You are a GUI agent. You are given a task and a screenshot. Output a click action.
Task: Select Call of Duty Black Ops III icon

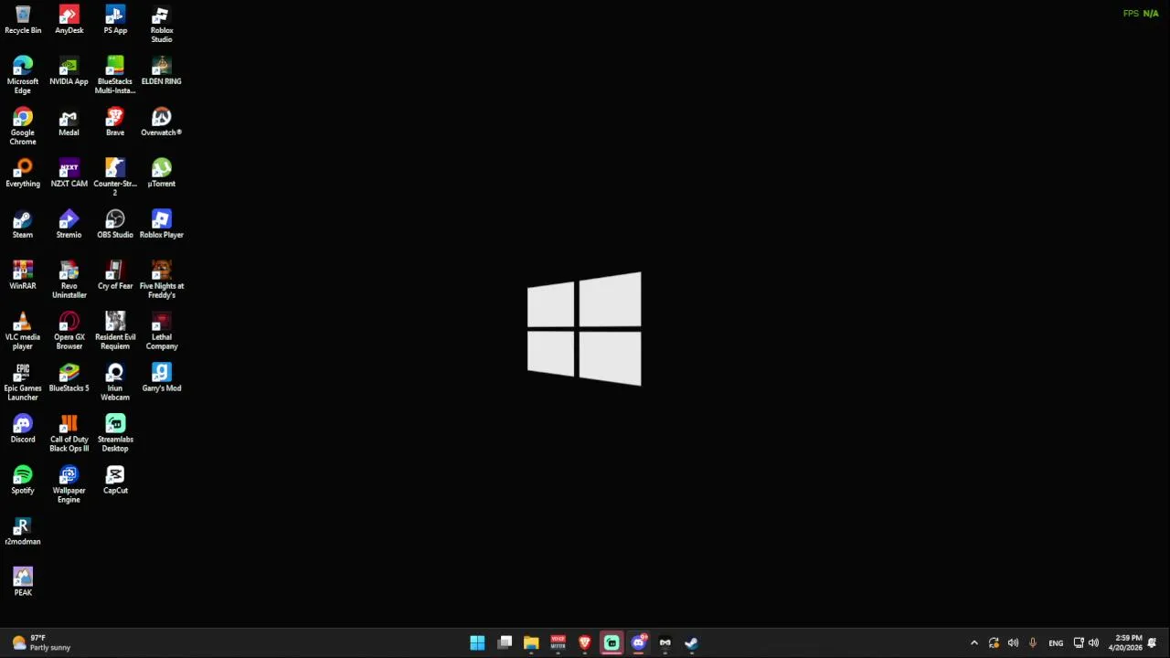(69, 434)
